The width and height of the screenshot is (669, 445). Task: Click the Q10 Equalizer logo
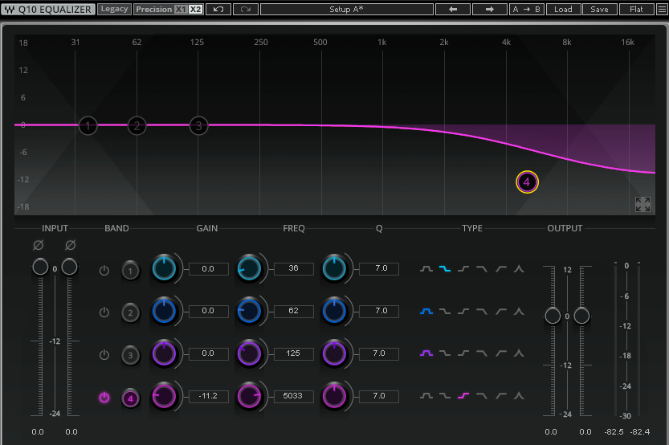click(48, 10)
